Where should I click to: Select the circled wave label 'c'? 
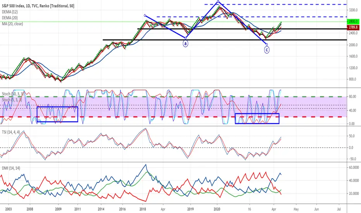pyautogui.click(x=266, y=50)
